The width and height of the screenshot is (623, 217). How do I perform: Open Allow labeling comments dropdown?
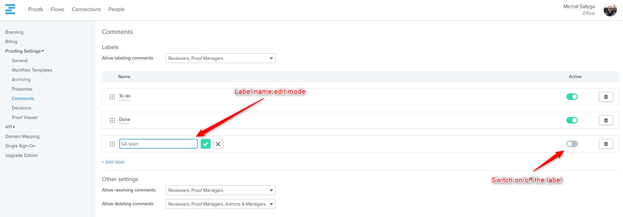(220, 58)
